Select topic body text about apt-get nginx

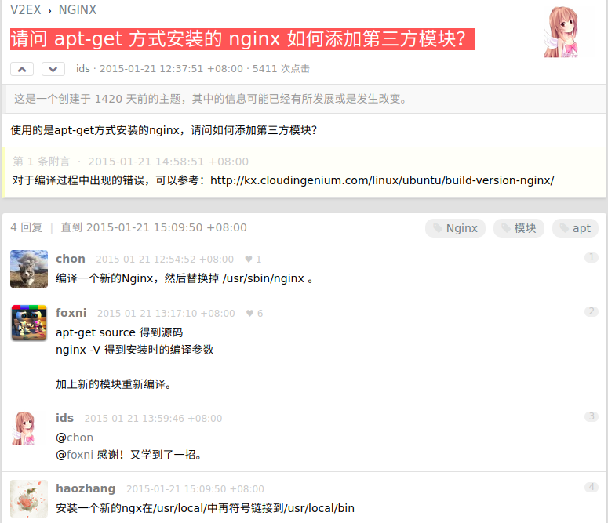pyautogui.click(x=164, y=130)
